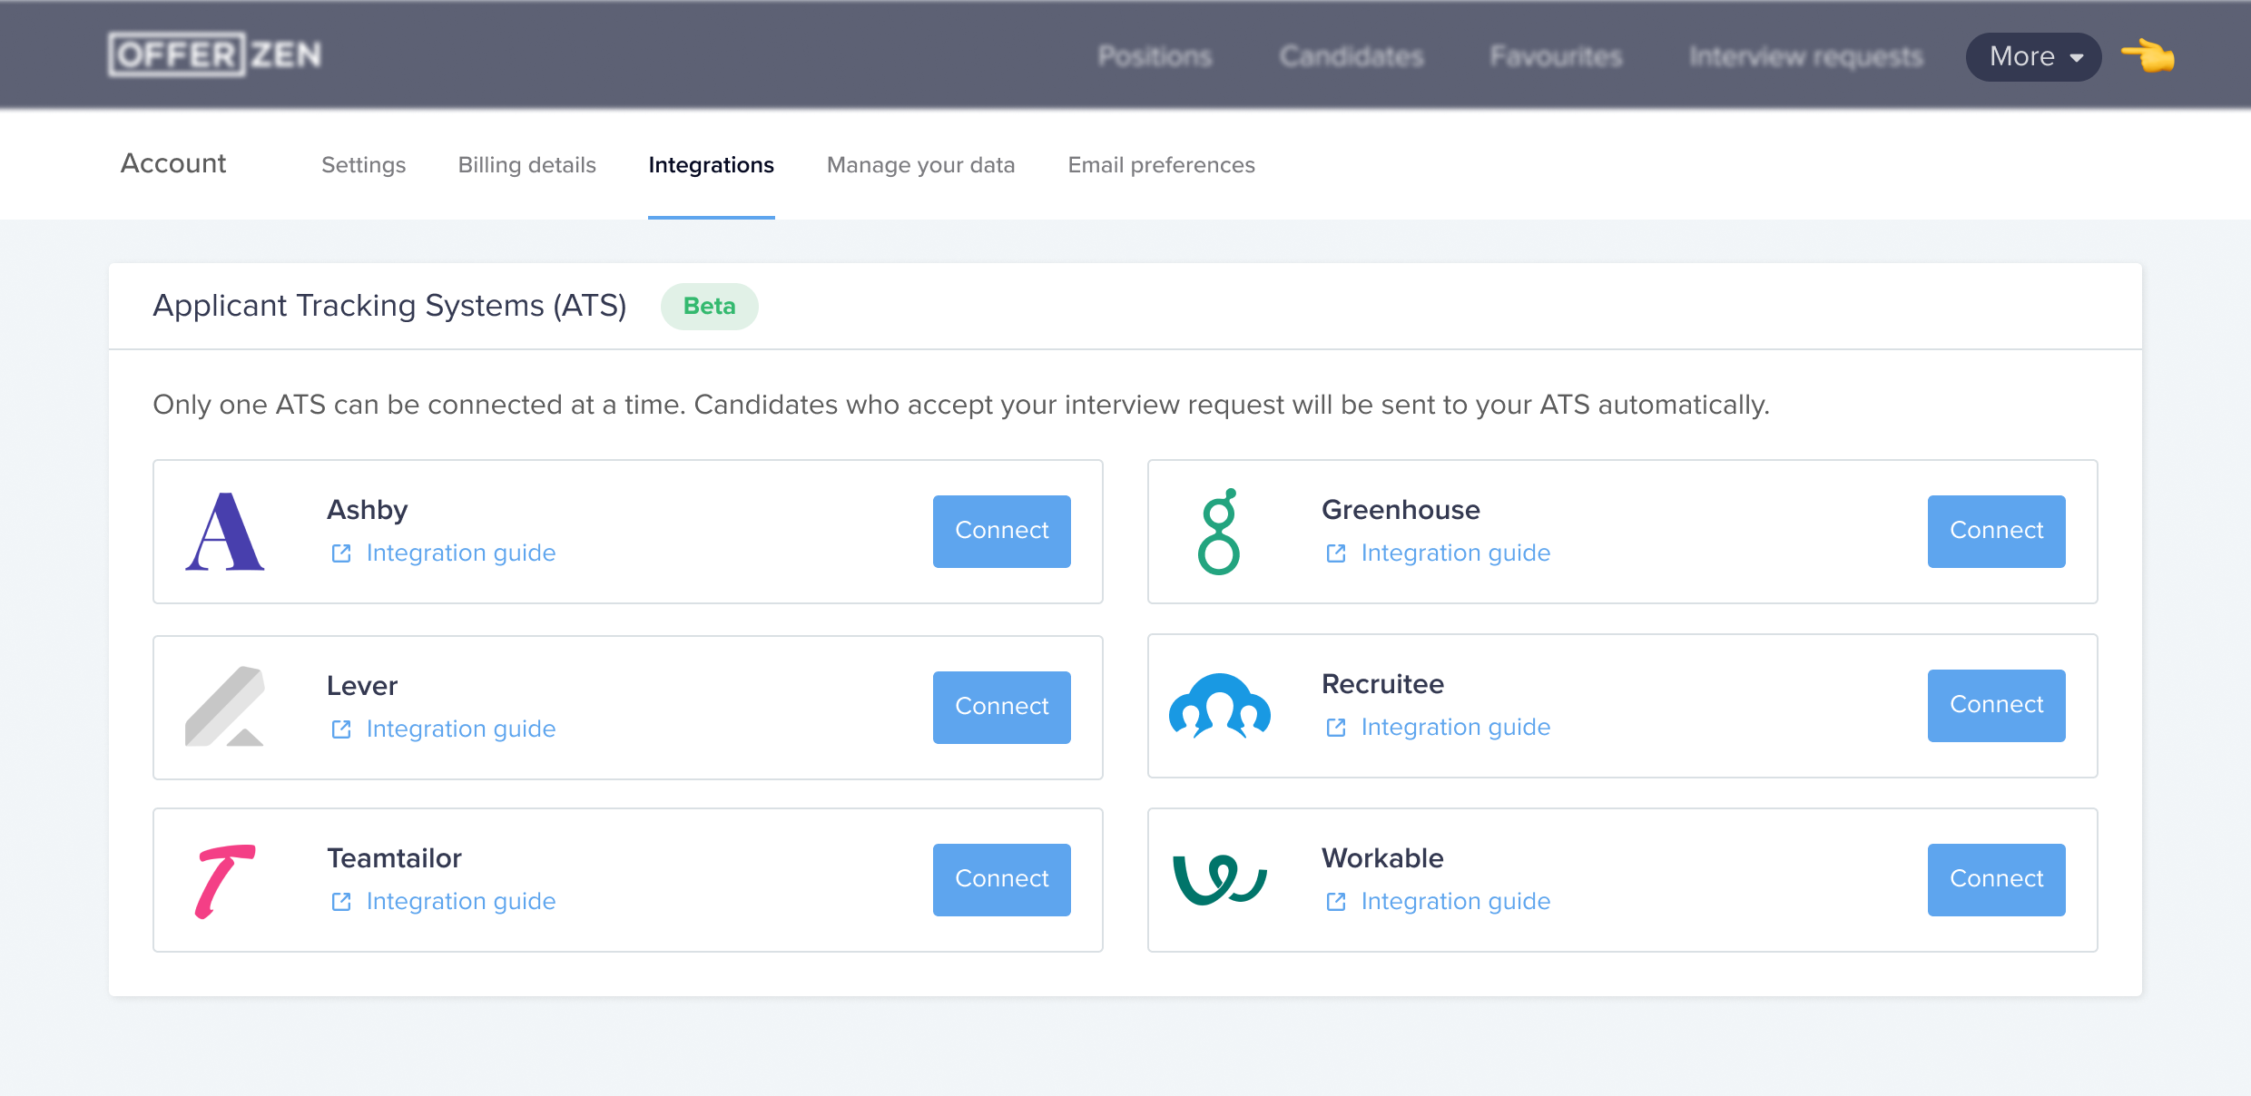This screenshot has height=1096, width=2251.
Task: Click the external-link icon beside Ashby's guide
Action: pyautogui.click(x=341, y=553)
